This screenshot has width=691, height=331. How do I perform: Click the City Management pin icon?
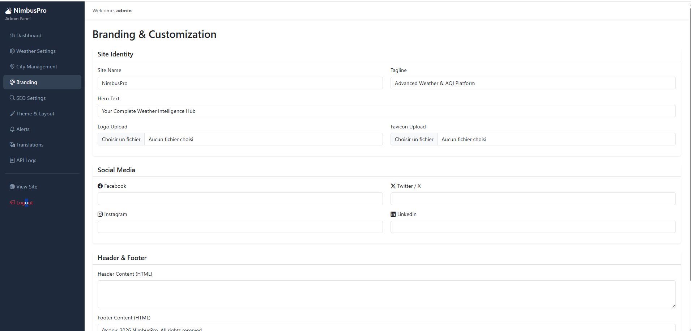[x=12, y=67]
